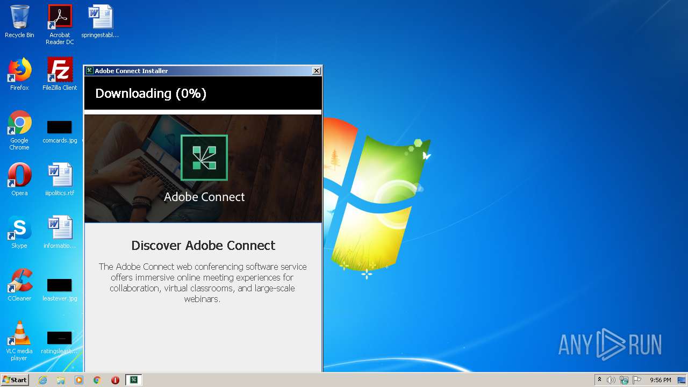The width and height of the screenshot is (688, 387).
Task: Click the Show Desktop button
Action: pyautogui.click(x=682, y=380)
